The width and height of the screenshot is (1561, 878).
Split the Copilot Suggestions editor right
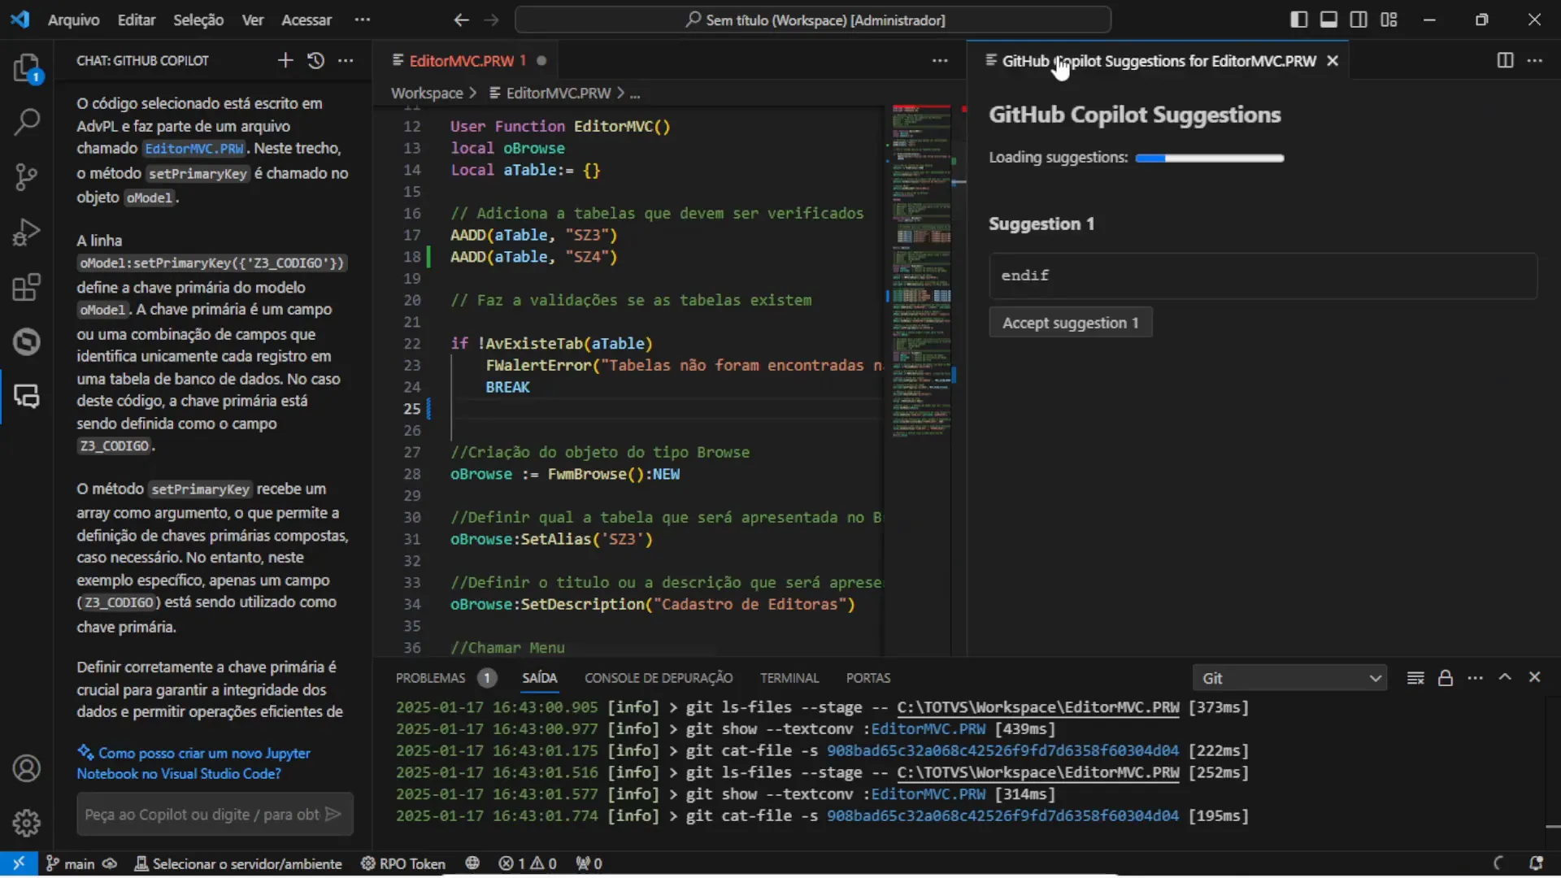coord(1505,60)
